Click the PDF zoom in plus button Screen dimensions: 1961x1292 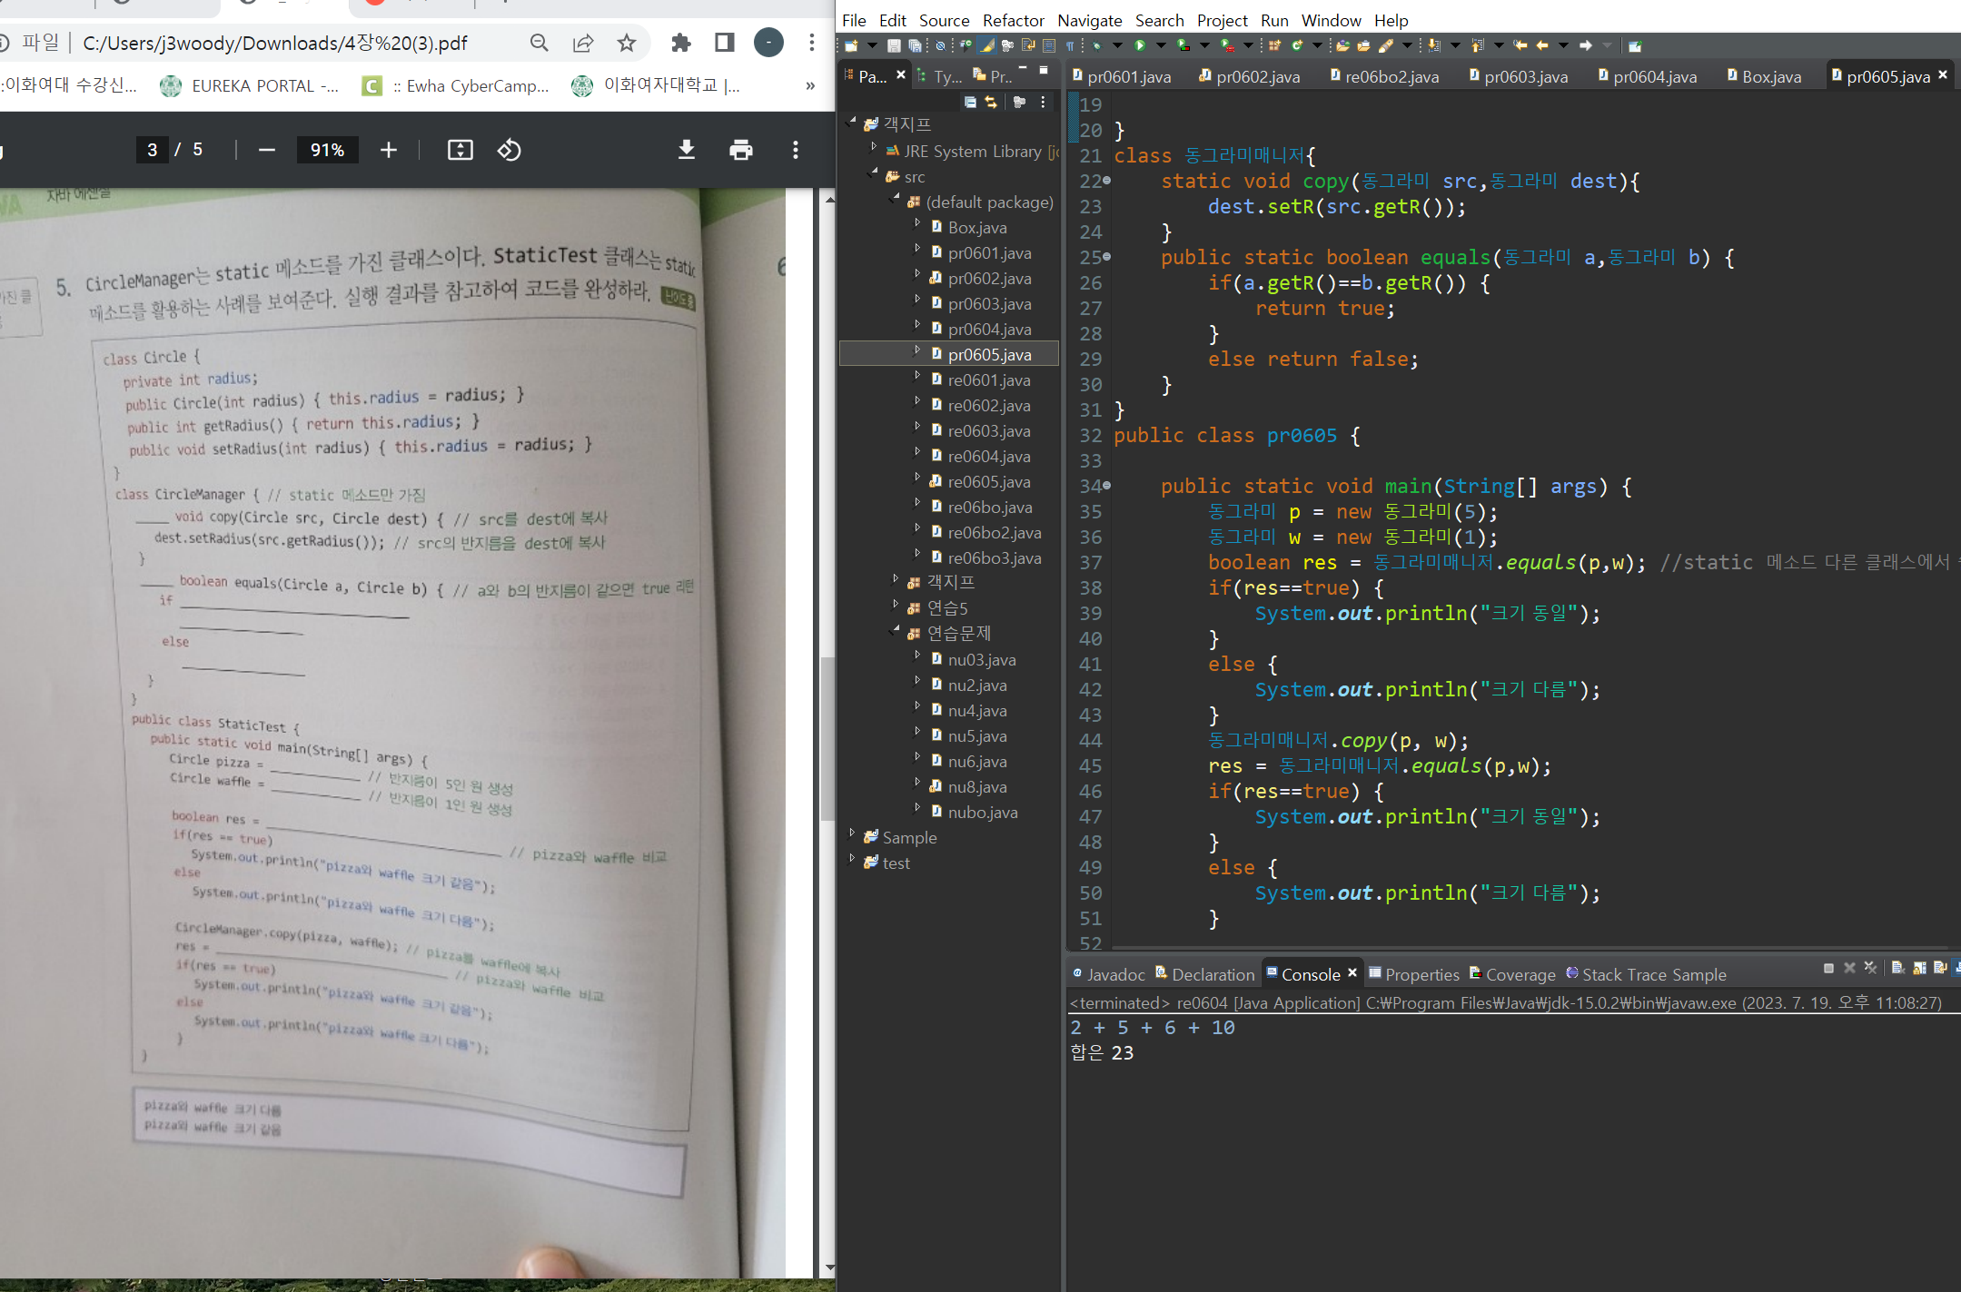[389, 150]
